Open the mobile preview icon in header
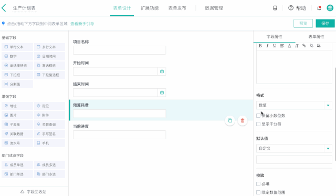 pyautogui.click(x=275, y=8)
